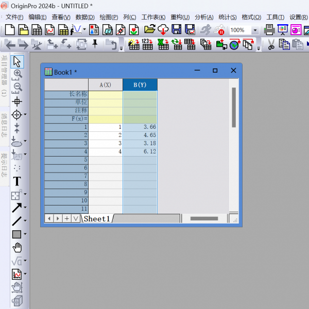
Task: Start the slide show of graphs
Action: point(283,29)
